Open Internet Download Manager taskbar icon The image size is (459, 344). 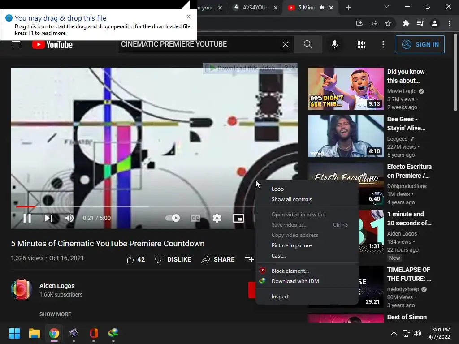[x=113, y=333]
